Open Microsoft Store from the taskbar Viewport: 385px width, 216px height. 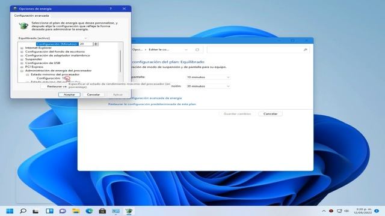tap(102, 211)
